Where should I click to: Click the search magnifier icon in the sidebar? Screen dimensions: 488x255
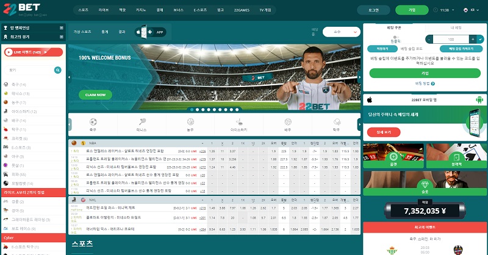(57, 70)
